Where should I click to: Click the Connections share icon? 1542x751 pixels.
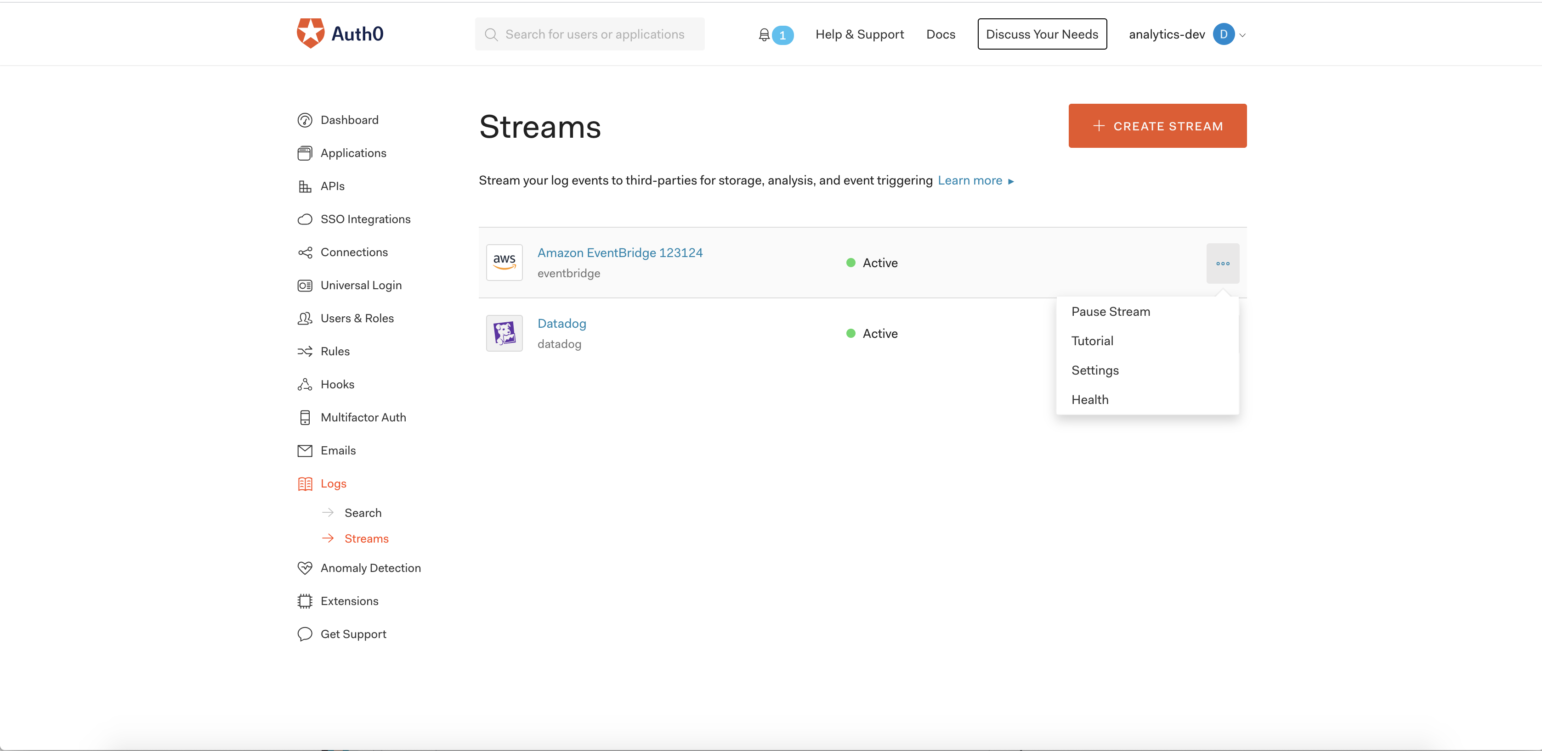(x=305, y=252)
